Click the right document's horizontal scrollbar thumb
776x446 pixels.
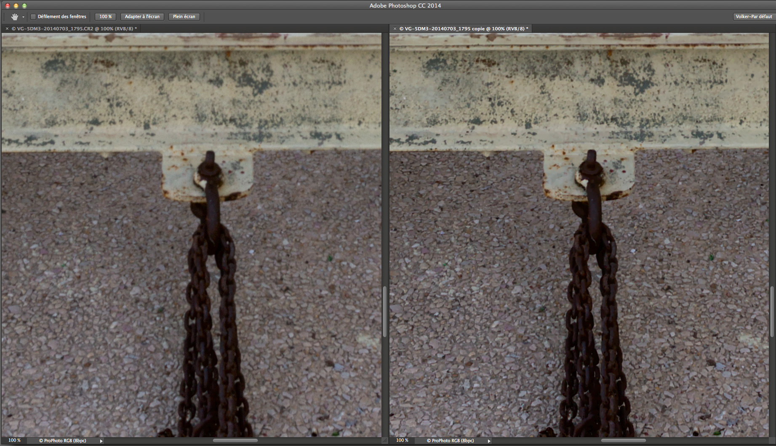coord(623,441)
